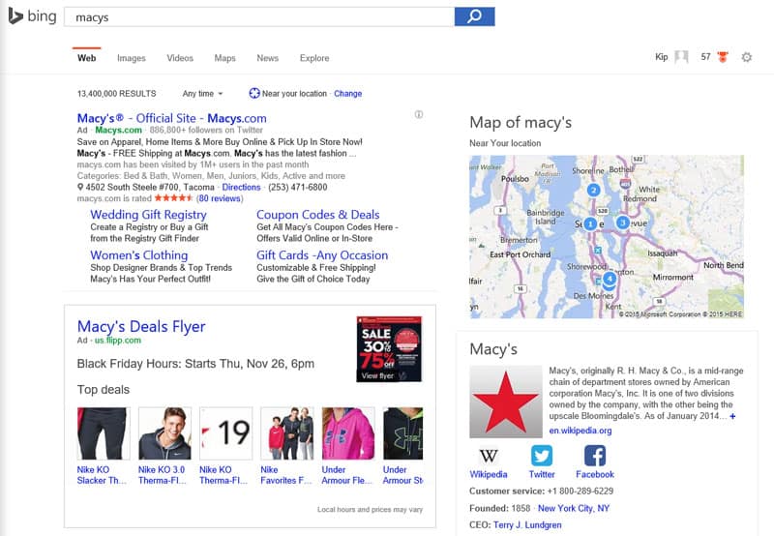Click the Bing logo

tap(33, 16)
